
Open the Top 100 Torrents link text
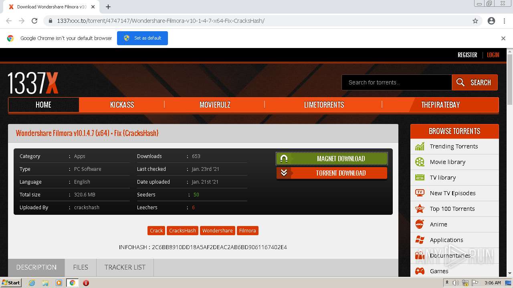point(452,209)
